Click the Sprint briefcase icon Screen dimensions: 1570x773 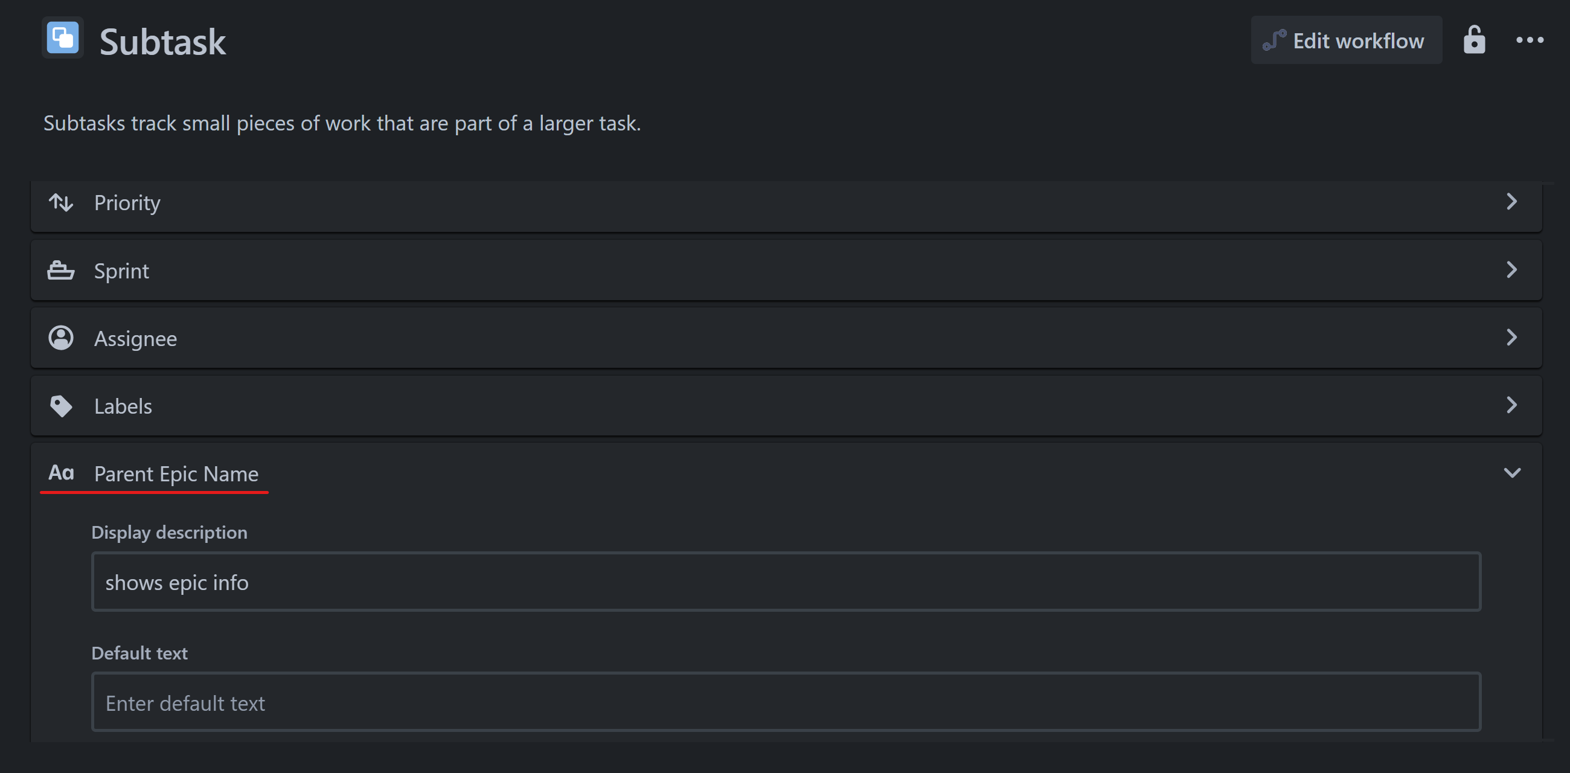(x=61, y=270)
